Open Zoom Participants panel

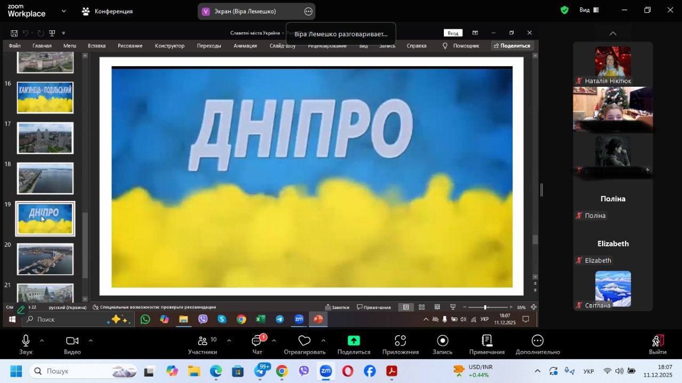point(202,341)
